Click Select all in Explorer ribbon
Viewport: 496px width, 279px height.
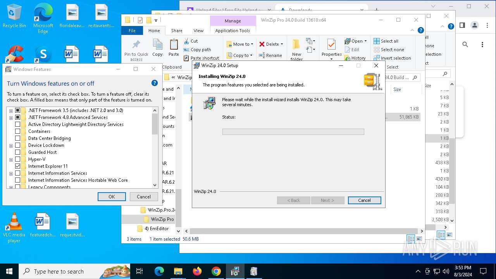pos(386,41)
